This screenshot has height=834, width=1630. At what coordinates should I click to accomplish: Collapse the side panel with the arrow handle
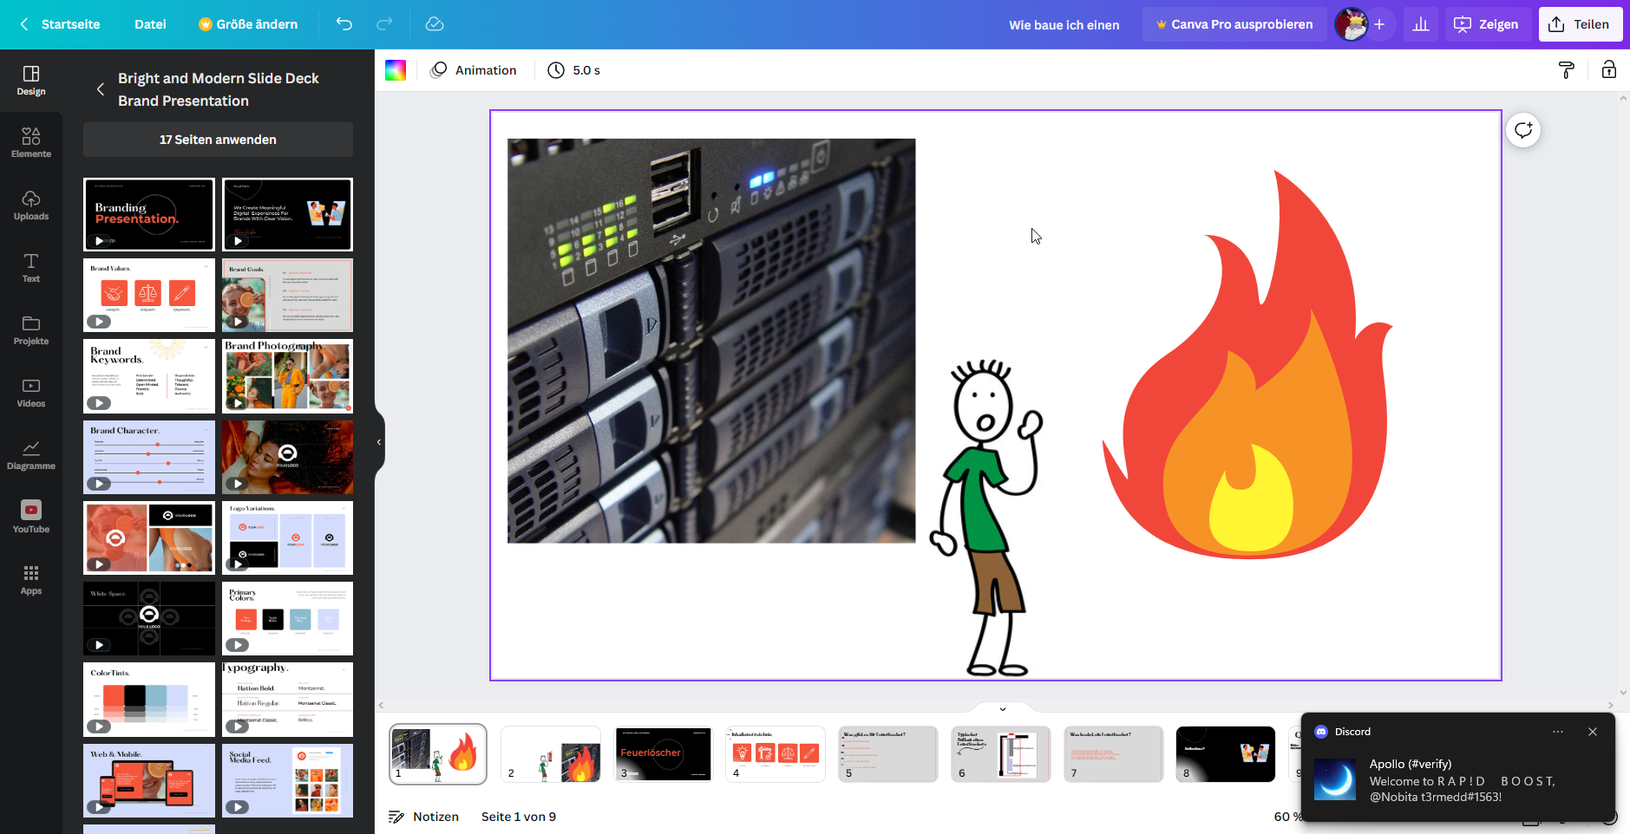coord(379,442)
